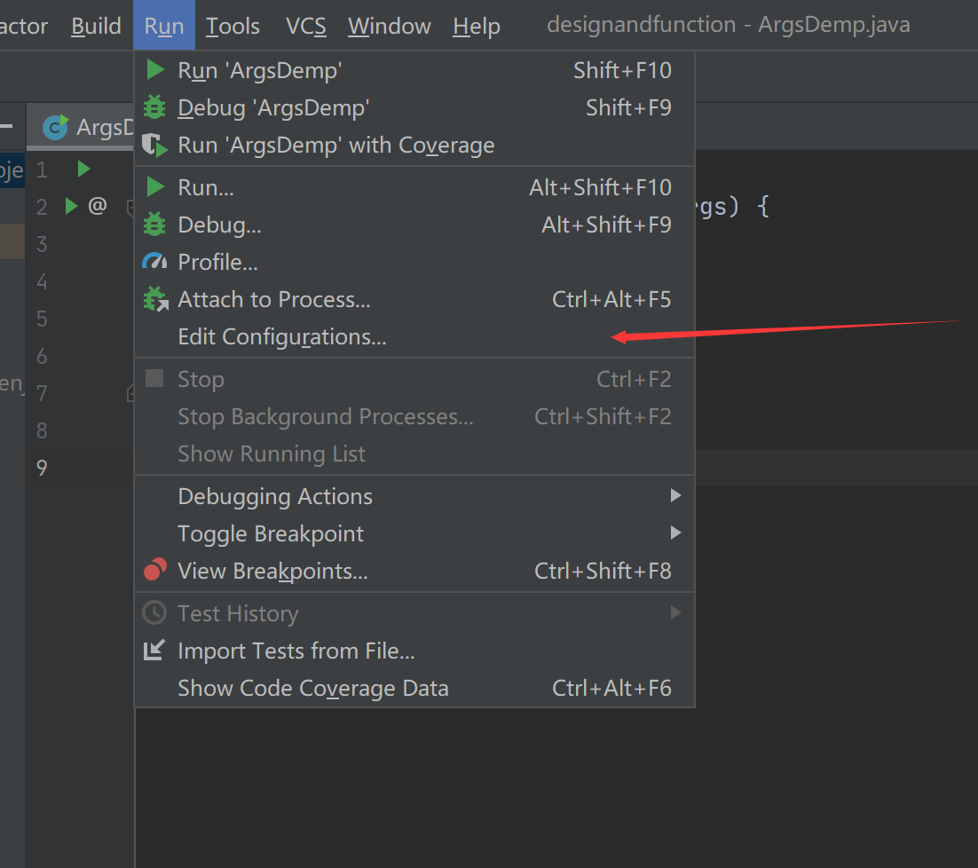Click the Debug 'ArgsDemp' bug icon
The image size is (978, 868).
[x=155, y=107]
